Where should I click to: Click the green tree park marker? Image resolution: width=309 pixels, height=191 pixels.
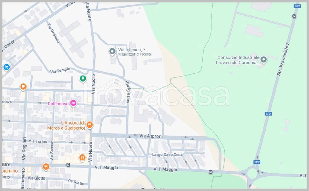click(x=83, y=79)
